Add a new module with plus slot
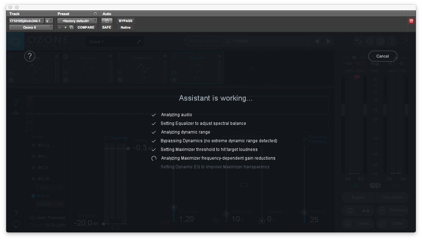 coord(251,68)
